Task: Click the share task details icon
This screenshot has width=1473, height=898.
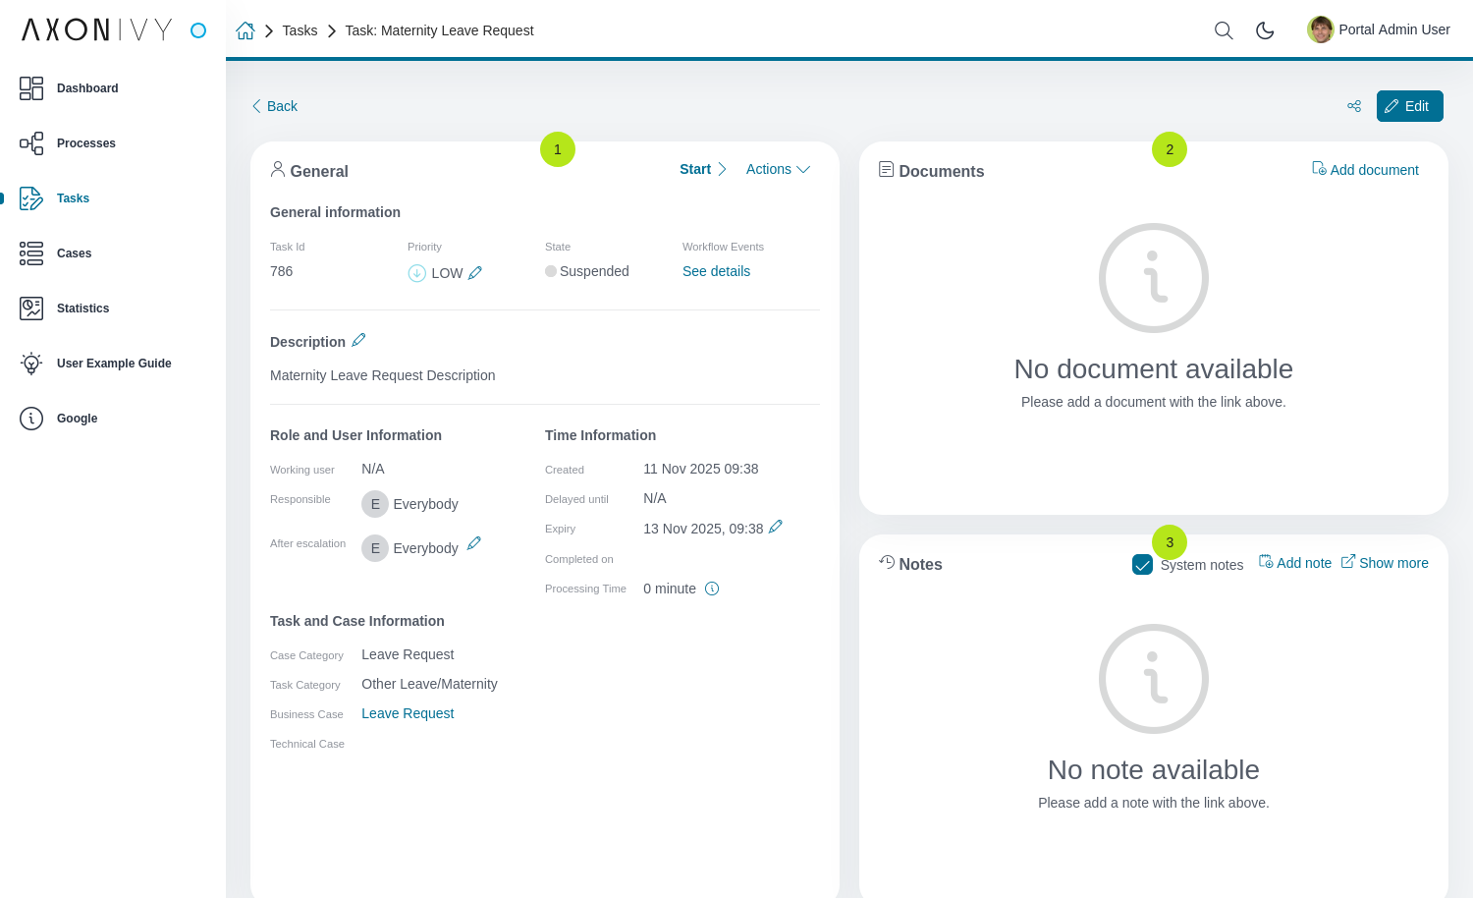Action: pos(1354,106)
